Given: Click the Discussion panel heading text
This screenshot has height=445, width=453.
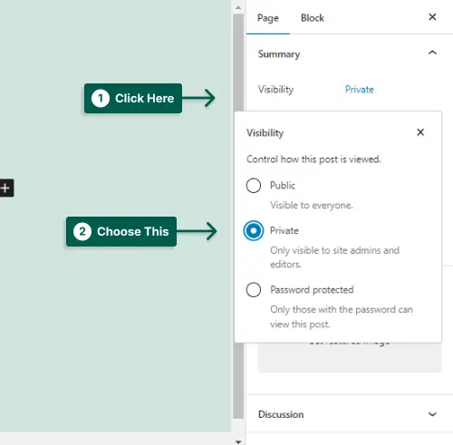Looking at the screenshot, I should [281, 414].
